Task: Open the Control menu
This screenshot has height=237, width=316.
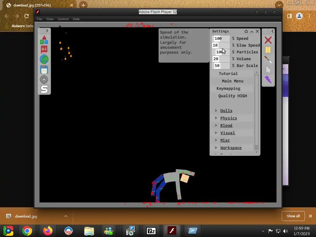Action: 63,19
